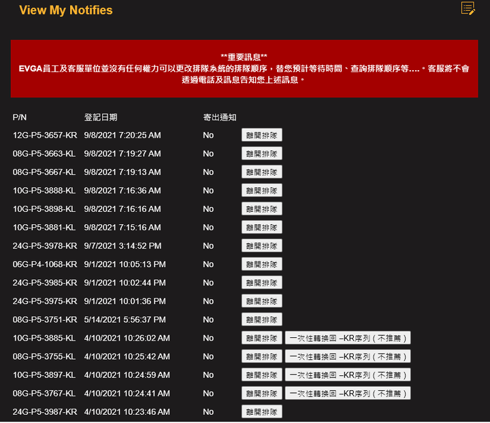This screenshot has height=423, width=490.
Task: Click date 9/8/2021 7:19:27 AM
Action: pyautogui.click(x=122, y=154)
